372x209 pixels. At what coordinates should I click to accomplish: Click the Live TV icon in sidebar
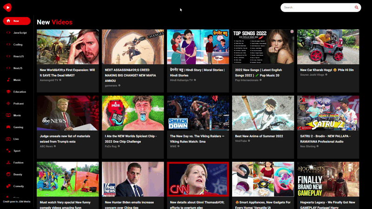coord(8,139)
